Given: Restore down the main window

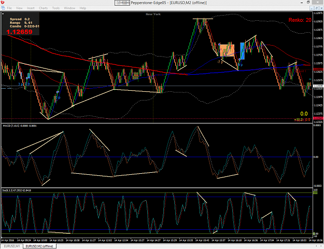Looking at the screenshot, I should [308, 2].
